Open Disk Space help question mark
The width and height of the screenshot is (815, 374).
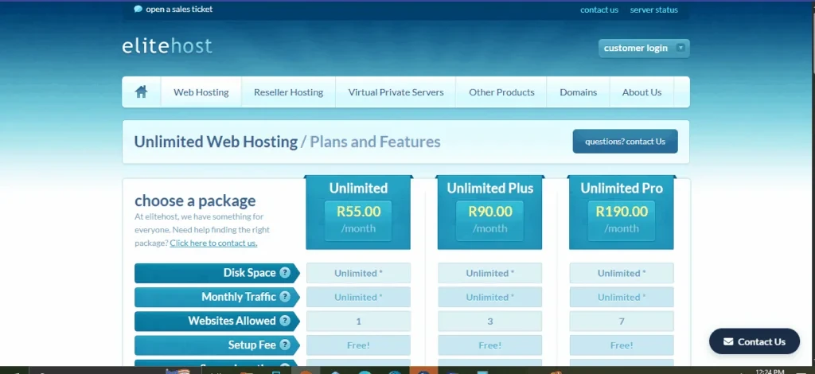click(285, 273)
